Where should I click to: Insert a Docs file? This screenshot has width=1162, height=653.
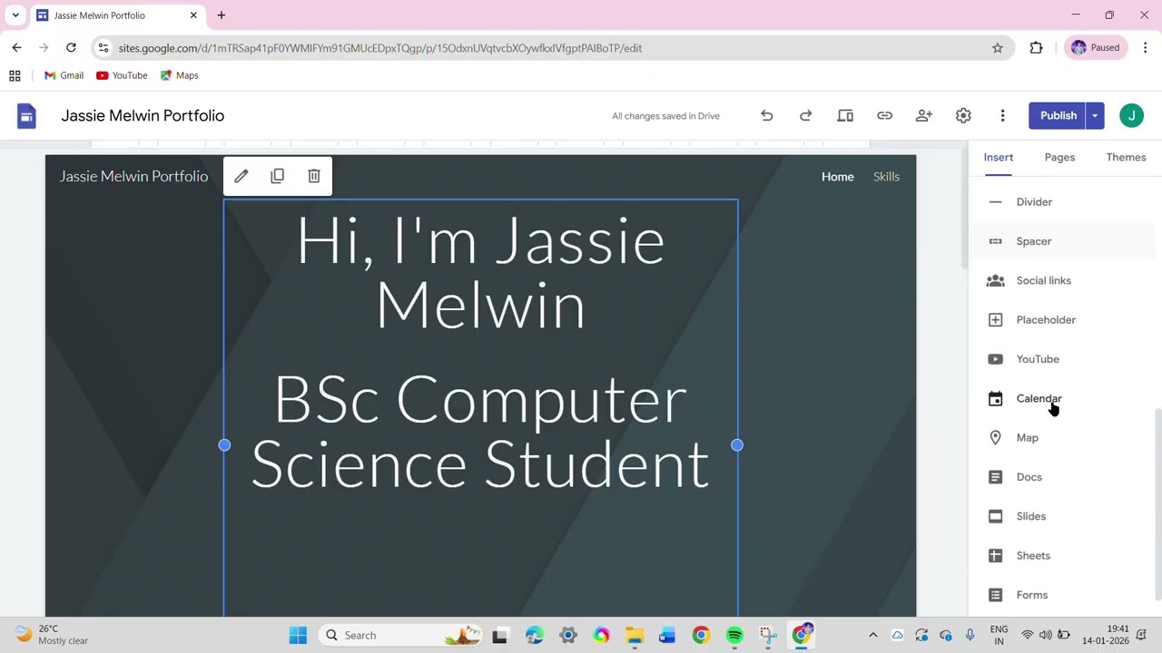coord(1062,477)
